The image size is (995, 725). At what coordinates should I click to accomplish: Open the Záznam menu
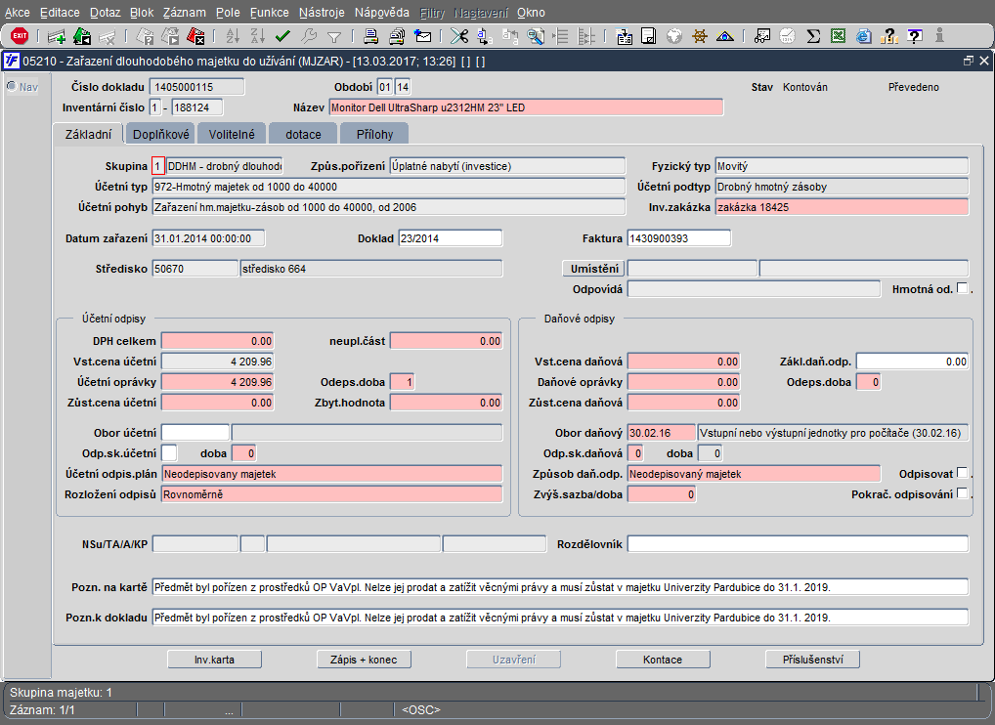coord(183,13)
